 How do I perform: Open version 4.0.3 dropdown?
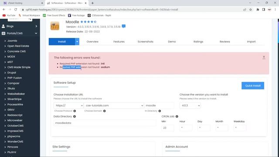click(190, 106)
